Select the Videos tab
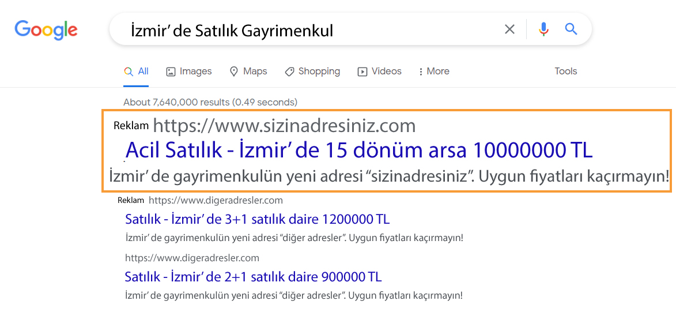This screenshot has width=676, height=316. (x=379, y=72)
